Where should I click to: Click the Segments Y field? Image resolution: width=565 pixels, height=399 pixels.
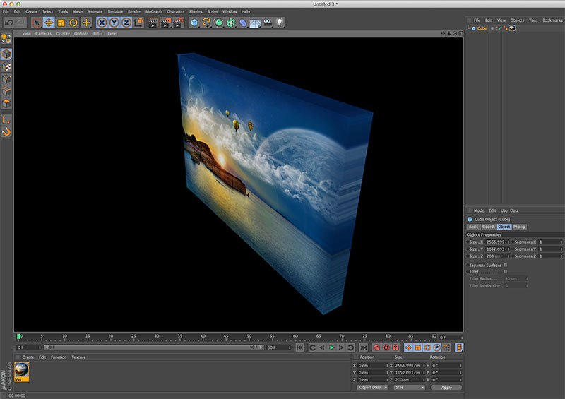point(549,249)
